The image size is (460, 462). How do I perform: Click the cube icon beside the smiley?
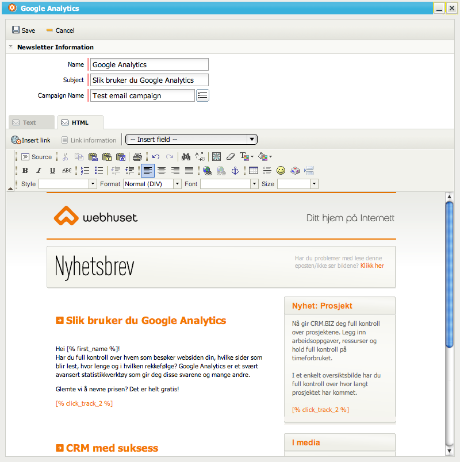(295, 171)
